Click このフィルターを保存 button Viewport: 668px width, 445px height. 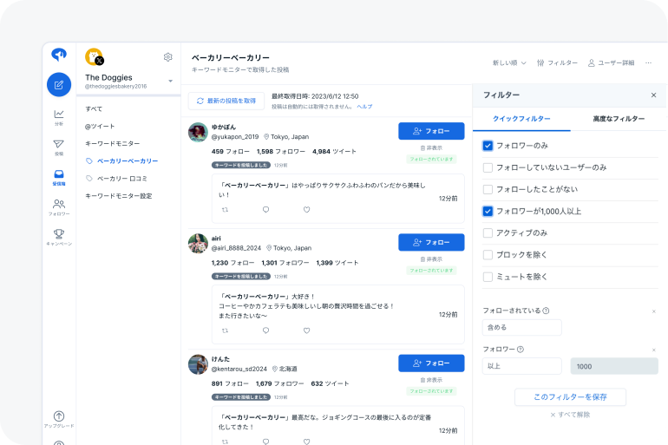570,396
